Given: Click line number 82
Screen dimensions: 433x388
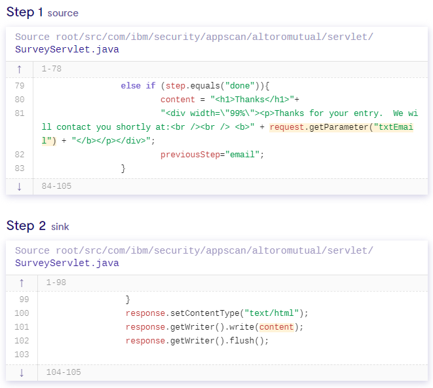Looking at the screenshot, I should (20, 155).
